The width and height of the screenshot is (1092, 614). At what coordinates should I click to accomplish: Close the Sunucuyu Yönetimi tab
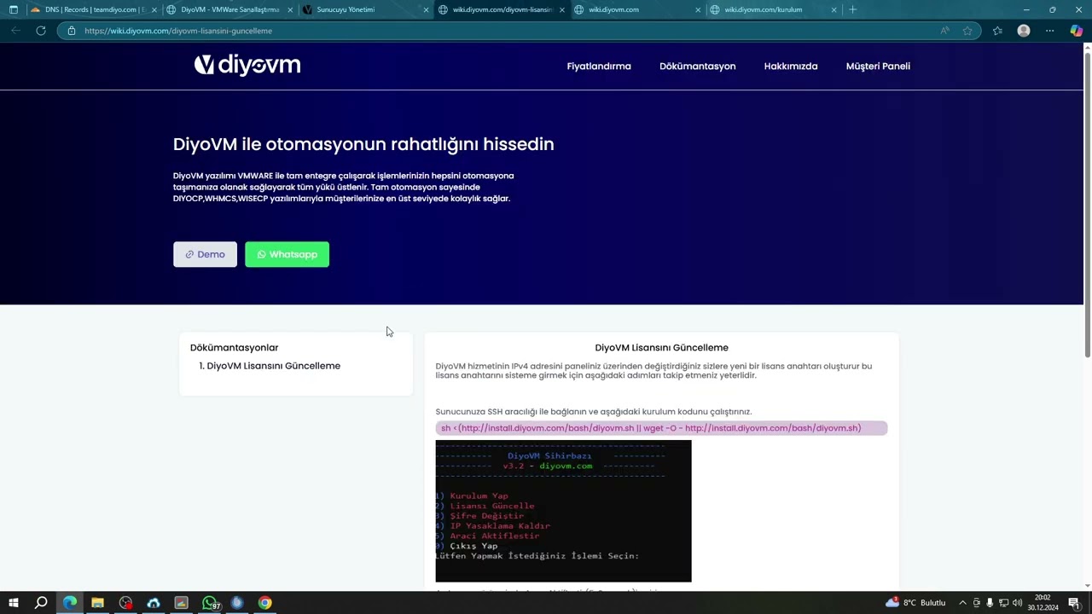coord(426,10)
